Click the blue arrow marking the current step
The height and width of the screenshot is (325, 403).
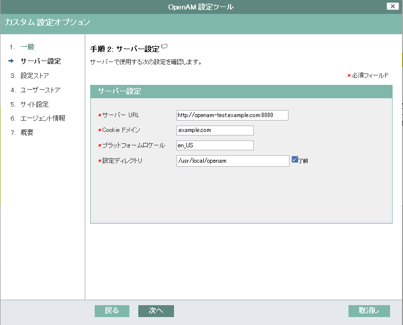click(x=12, y=62)
